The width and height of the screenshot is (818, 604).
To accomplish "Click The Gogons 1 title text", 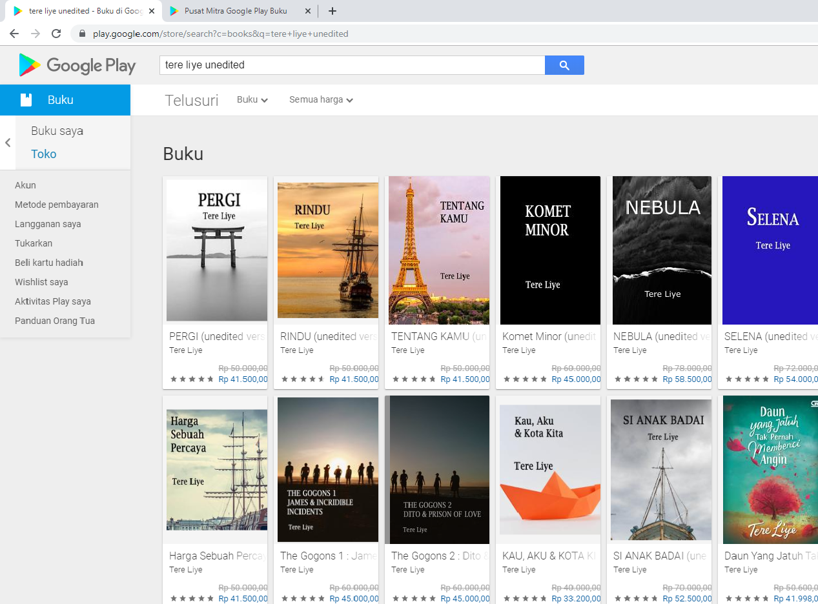I will (329, 556).
